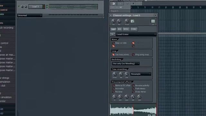Viewport: 206px width, 116px height.
Task: Adjust the IN fade knob
Action: click(115, 97)
